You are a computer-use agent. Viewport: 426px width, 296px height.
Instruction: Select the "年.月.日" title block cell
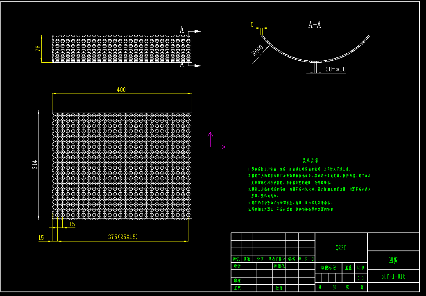(x=306, y=259)
